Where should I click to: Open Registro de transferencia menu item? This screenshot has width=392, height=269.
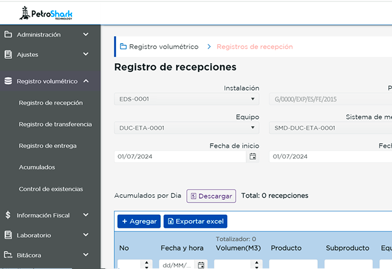(55, 124)
